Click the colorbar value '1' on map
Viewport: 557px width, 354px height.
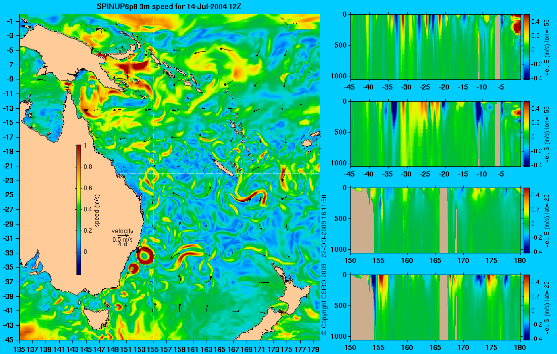pyautogui.click(x=85, y=146)
